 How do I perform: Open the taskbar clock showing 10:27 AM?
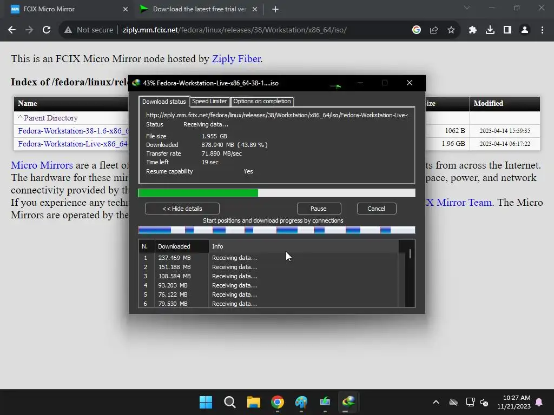[514, 402]
